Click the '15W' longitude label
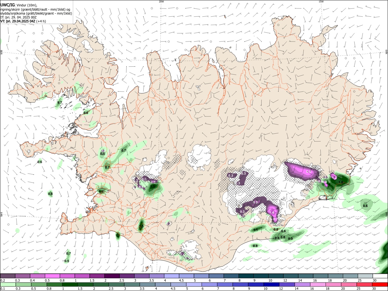388x291 pixels. (x=321, y=2)
